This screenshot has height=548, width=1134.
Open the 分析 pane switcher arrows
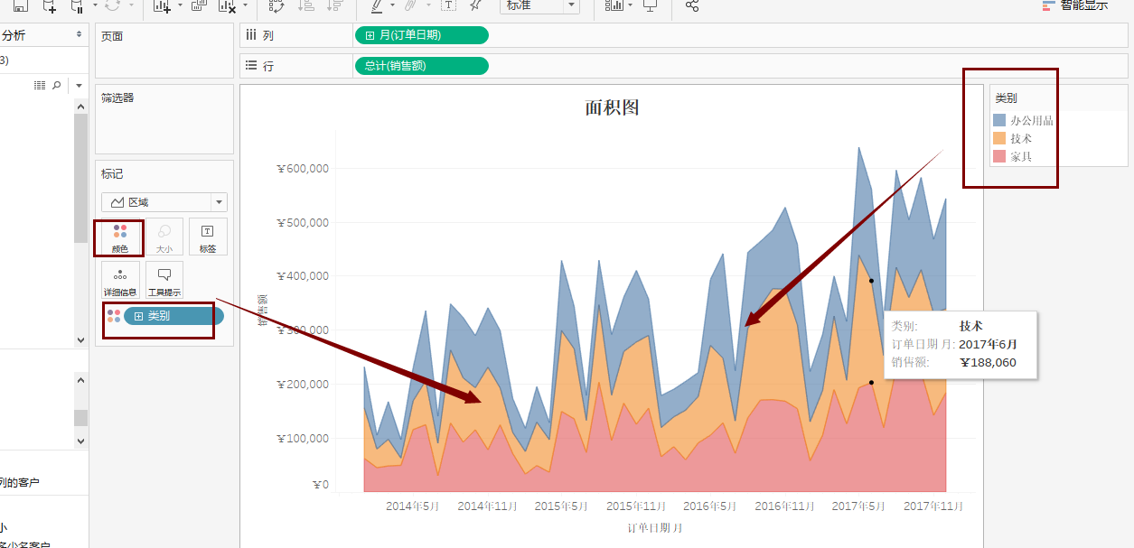point(79,34)
